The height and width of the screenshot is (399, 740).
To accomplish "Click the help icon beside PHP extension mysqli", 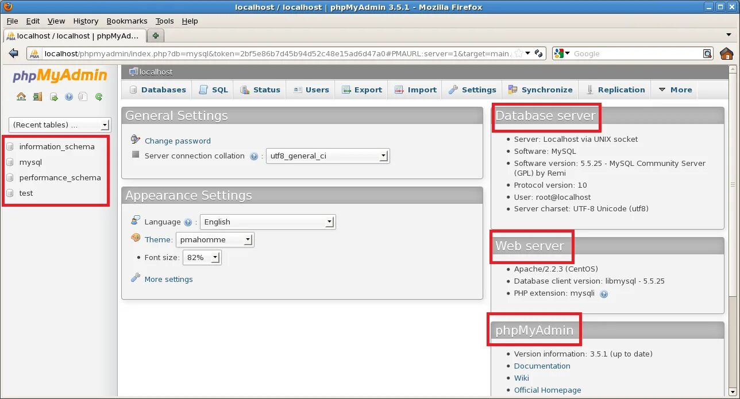I will (x=604, y=294).
